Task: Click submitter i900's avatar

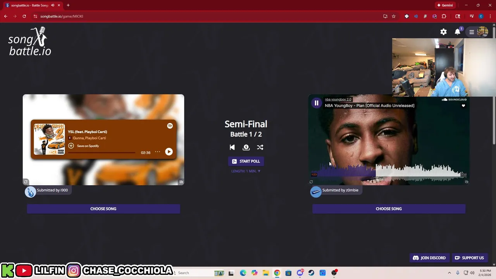Action: click(30, 191)
